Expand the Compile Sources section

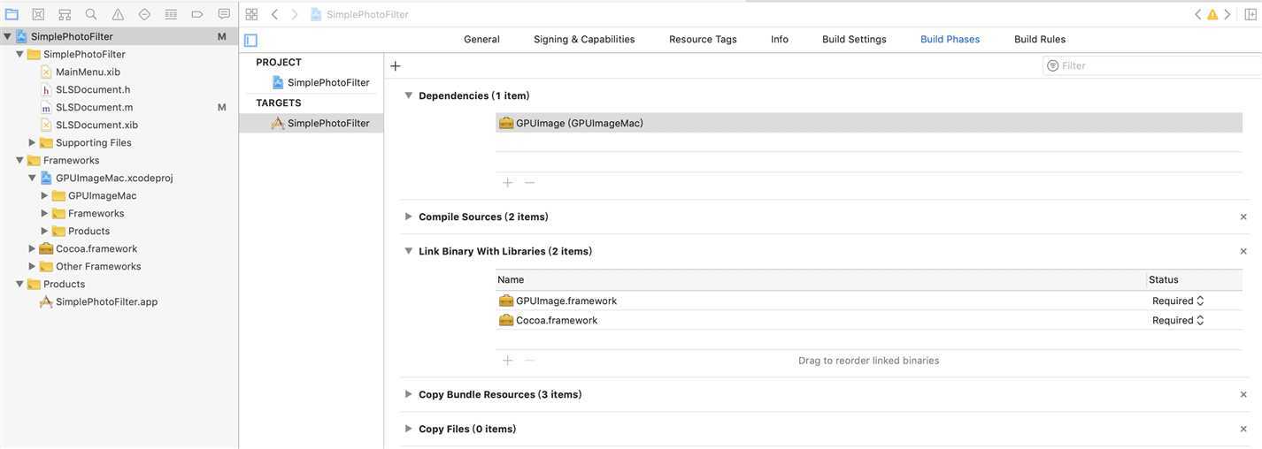click(x=408, y=217)
